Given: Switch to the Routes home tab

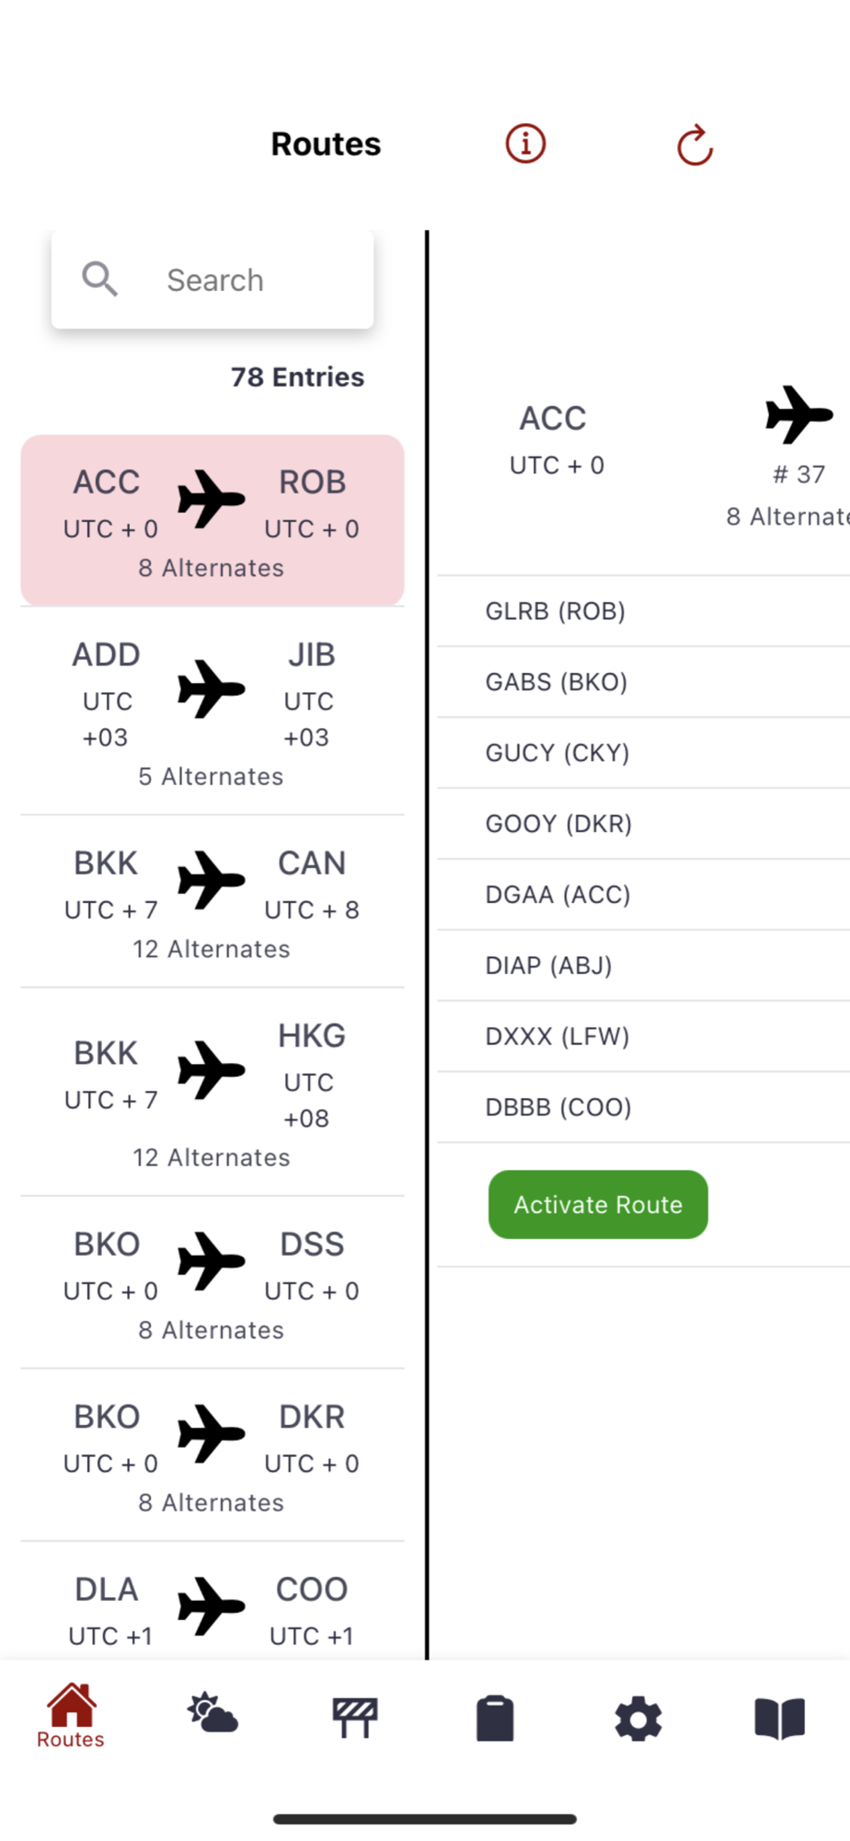Looking at the screenshot, I should [x=71, y=1717].
